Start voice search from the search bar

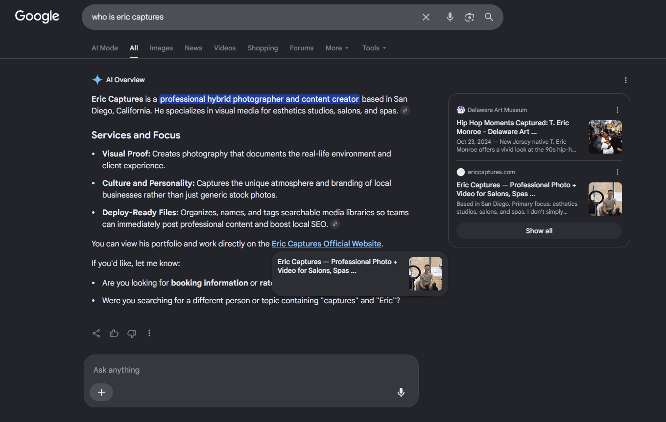pyautogui.click(x=450, y=17)
